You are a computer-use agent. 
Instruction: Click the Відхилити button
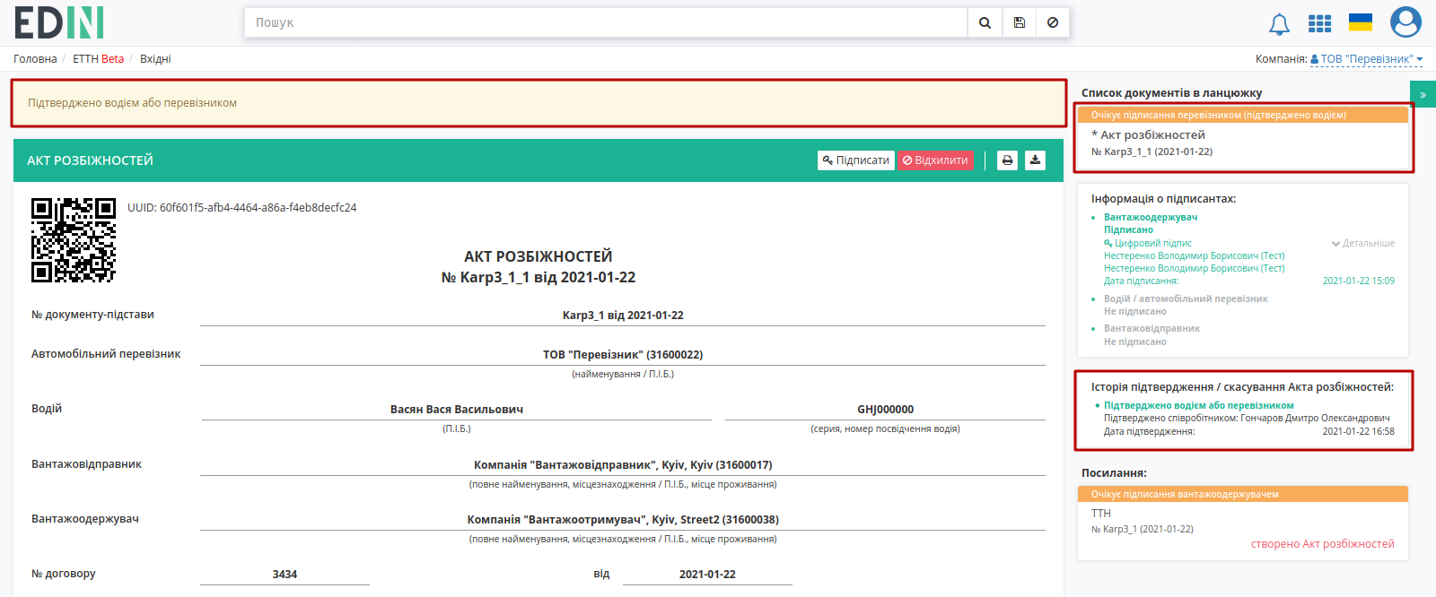click(x=935, y=160)
